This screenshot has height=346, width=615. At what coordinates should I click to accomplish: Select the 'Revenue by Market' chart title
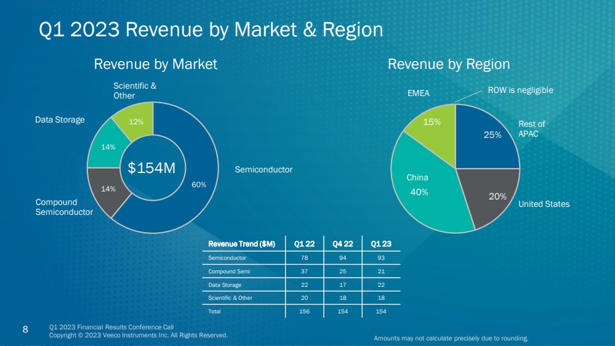(x=155, y=64)
